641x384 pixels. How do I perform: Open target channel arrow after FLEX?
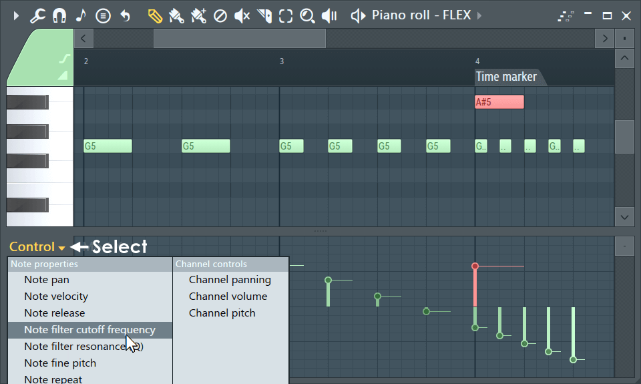click(479, 15)
